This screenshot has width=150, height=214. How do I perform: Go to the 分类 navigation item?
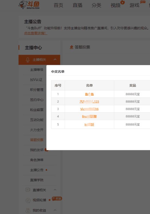[96, 5]
